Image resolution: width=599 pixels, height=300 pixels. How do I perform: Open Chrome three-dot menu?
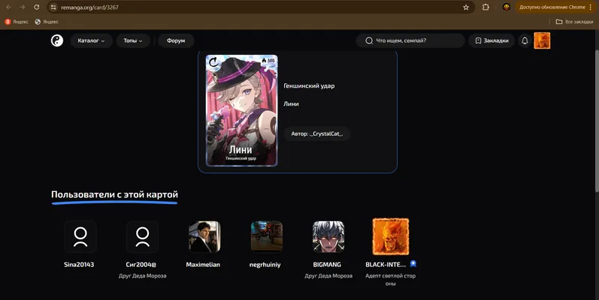point(591,7)
